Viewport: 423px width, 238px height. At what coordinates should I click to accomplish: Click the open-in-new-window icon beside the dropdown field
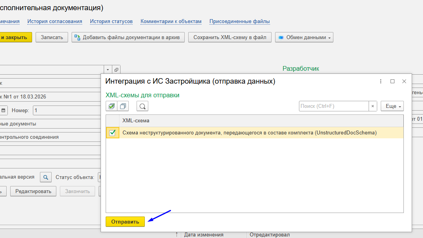coord(116,70)
